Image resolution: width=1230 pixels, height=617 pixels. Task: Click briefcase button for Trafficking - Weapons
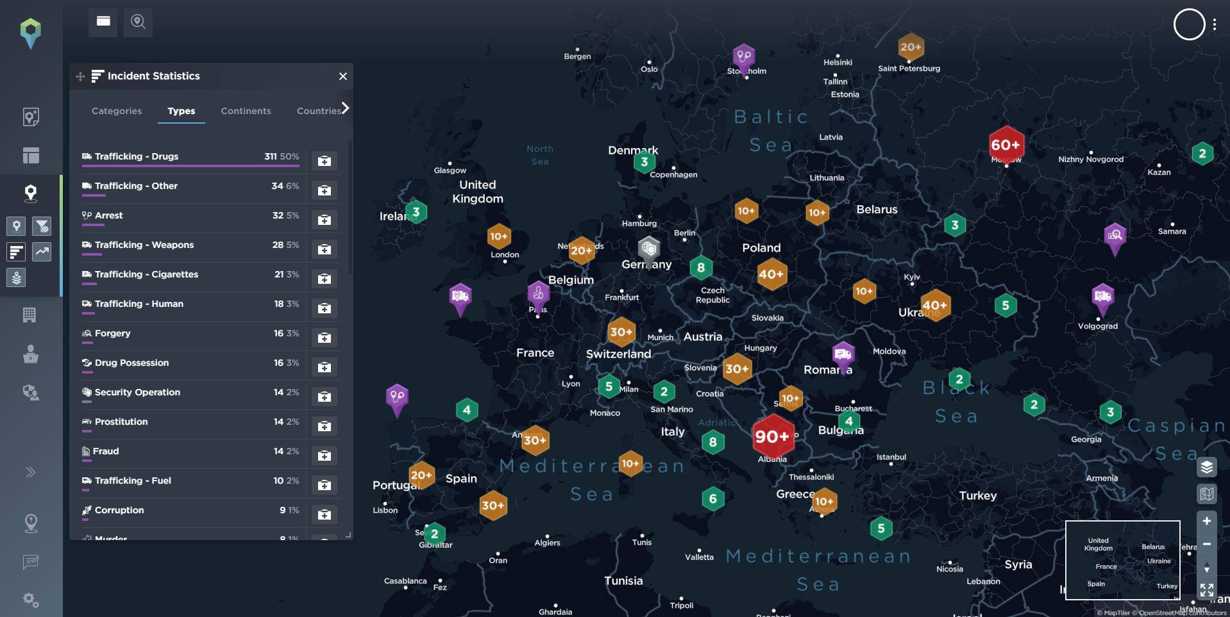324,249
